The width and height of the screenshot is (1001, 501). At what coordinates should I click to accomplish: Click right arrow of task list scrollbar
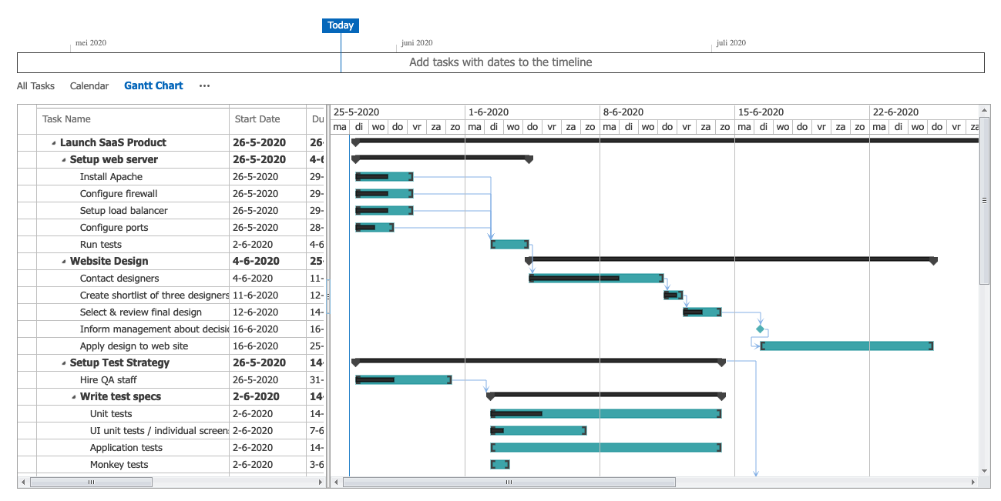point(321,483)
